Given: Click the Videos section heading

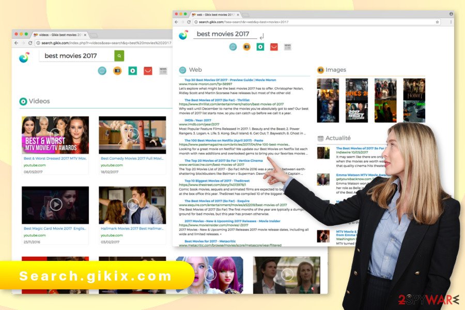Looking at the screenshot, I should point(39,101).
